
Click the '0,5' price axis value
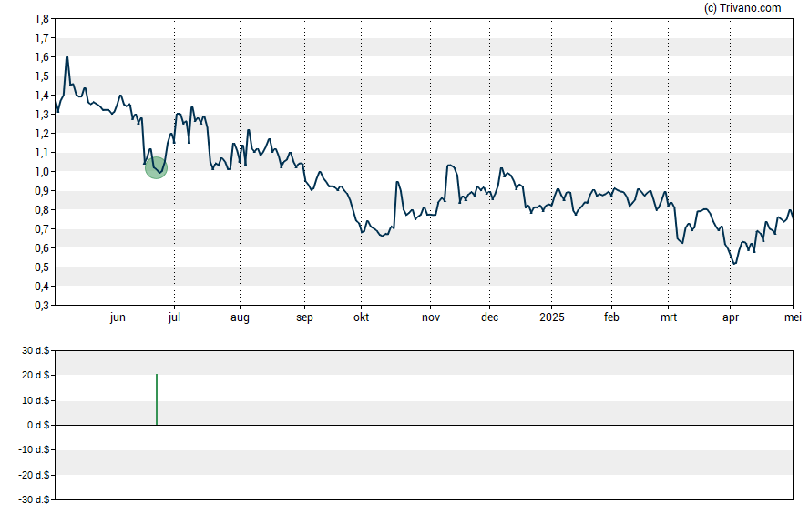42,267
